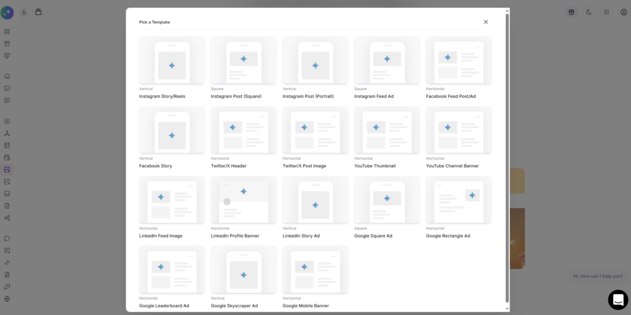Click the template dialog vertical scrollbar
This screenshot has height=315, width=631.
[507, 154]
